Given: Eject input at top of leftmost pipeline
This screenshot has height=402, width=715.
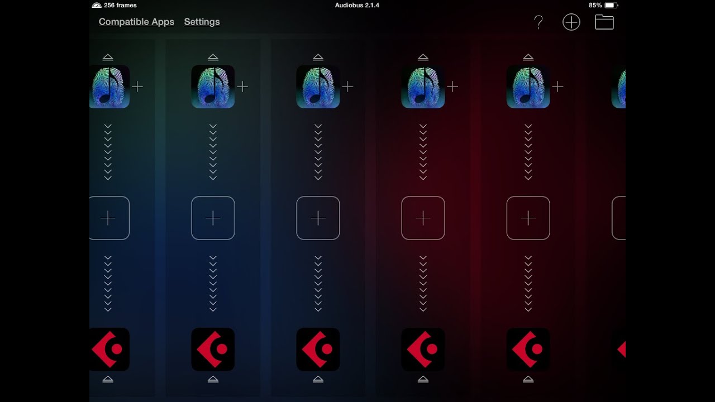Looking at the screenshot, I should click(108, 57).
